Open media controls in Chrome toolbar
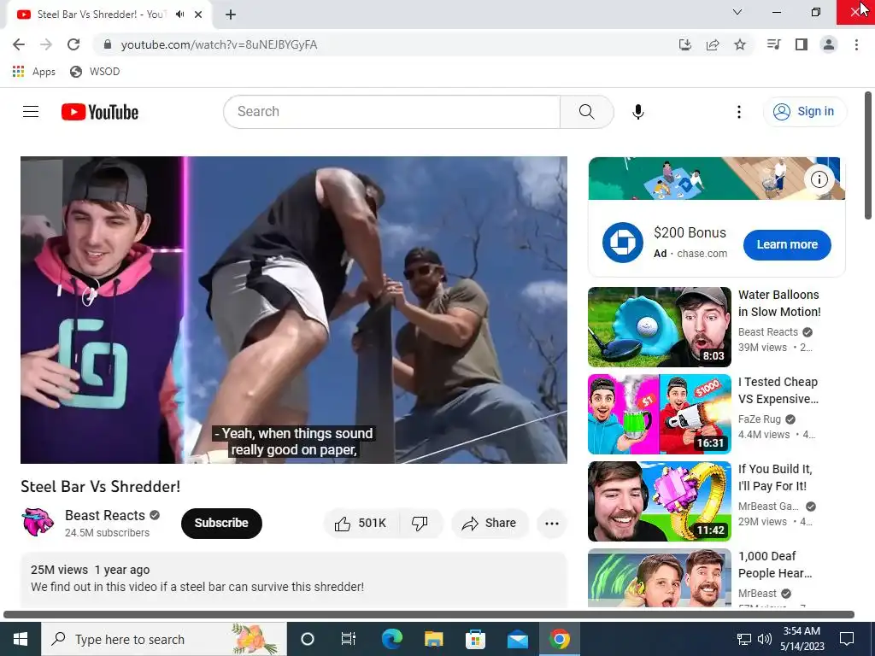875x656 pixels. point(773,44)
